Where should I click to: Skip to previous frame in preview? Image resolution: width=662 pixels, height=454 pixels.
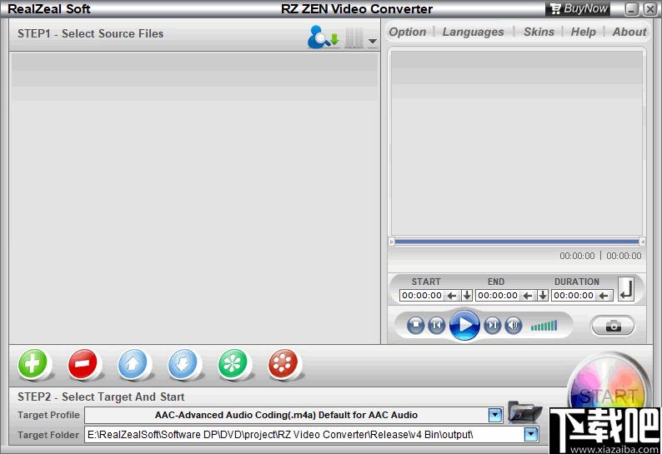(437, 326)
